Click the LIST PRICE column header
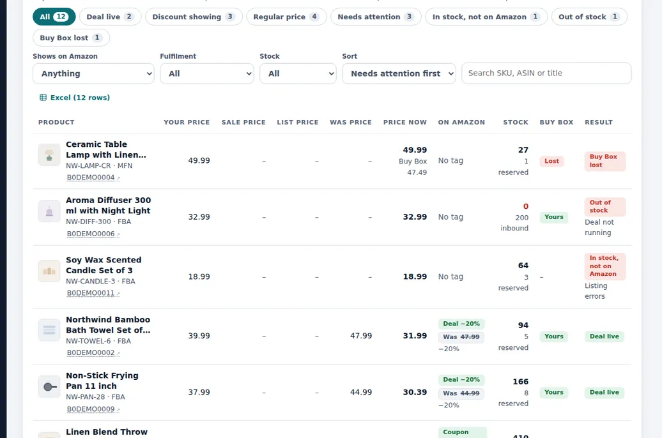This screenshot has width=662, height=438. pos(298,123)
